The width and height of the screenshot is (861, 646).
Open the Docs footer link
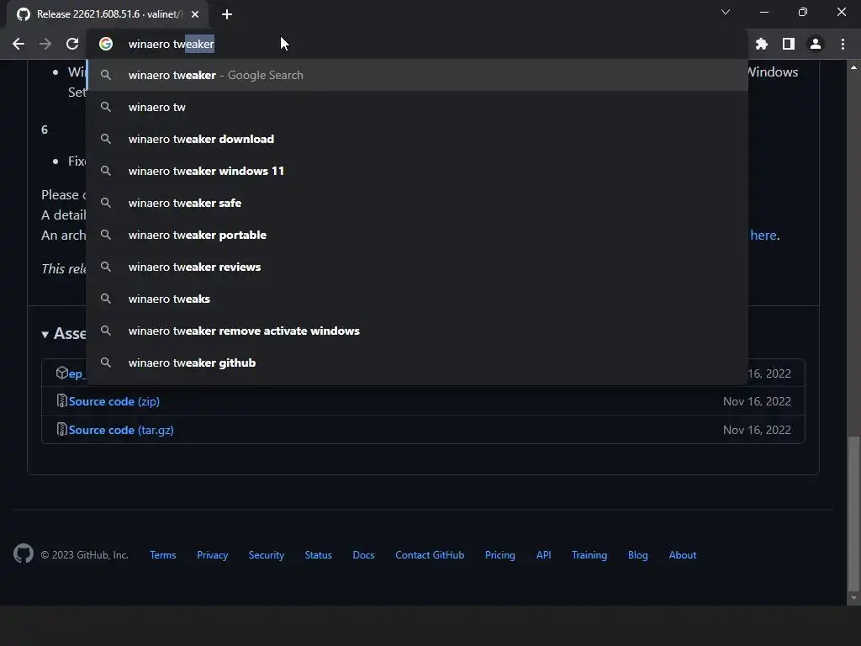coord(363,555)
